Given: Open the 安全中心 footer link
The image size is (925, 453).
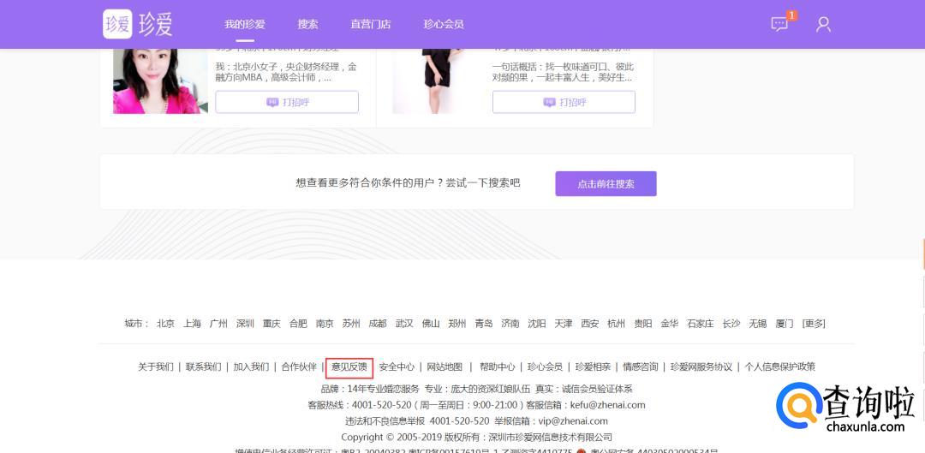Looking at the screenshot, I should coord(397,367).
